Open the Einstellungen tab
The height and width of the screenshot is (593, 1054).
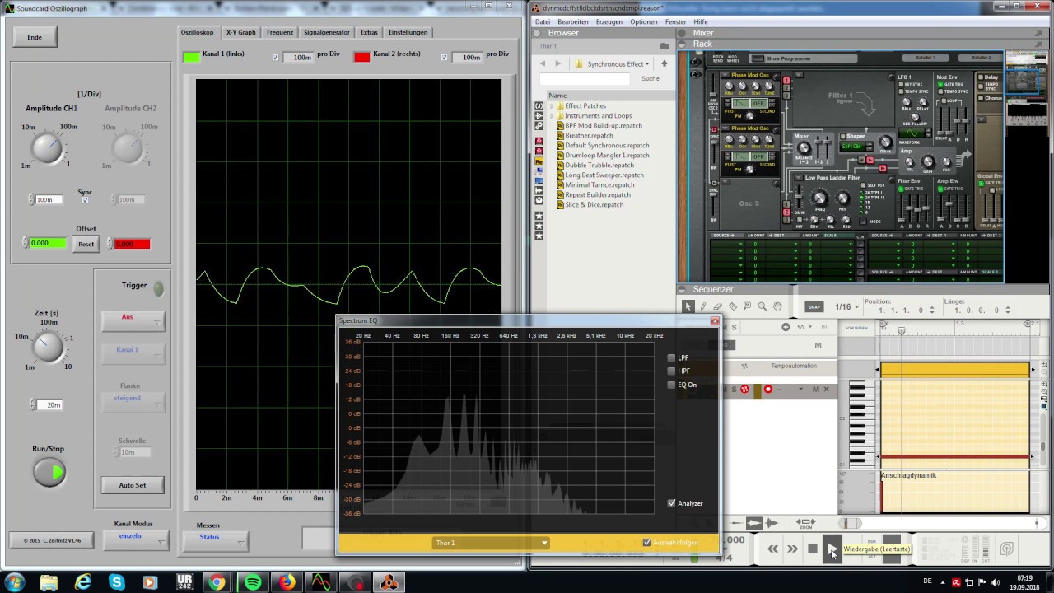tap(408, 32)
